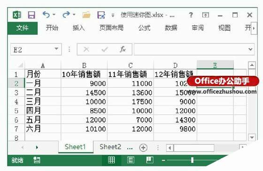
Task: Zoom out with the minus button
Action: 163,160
